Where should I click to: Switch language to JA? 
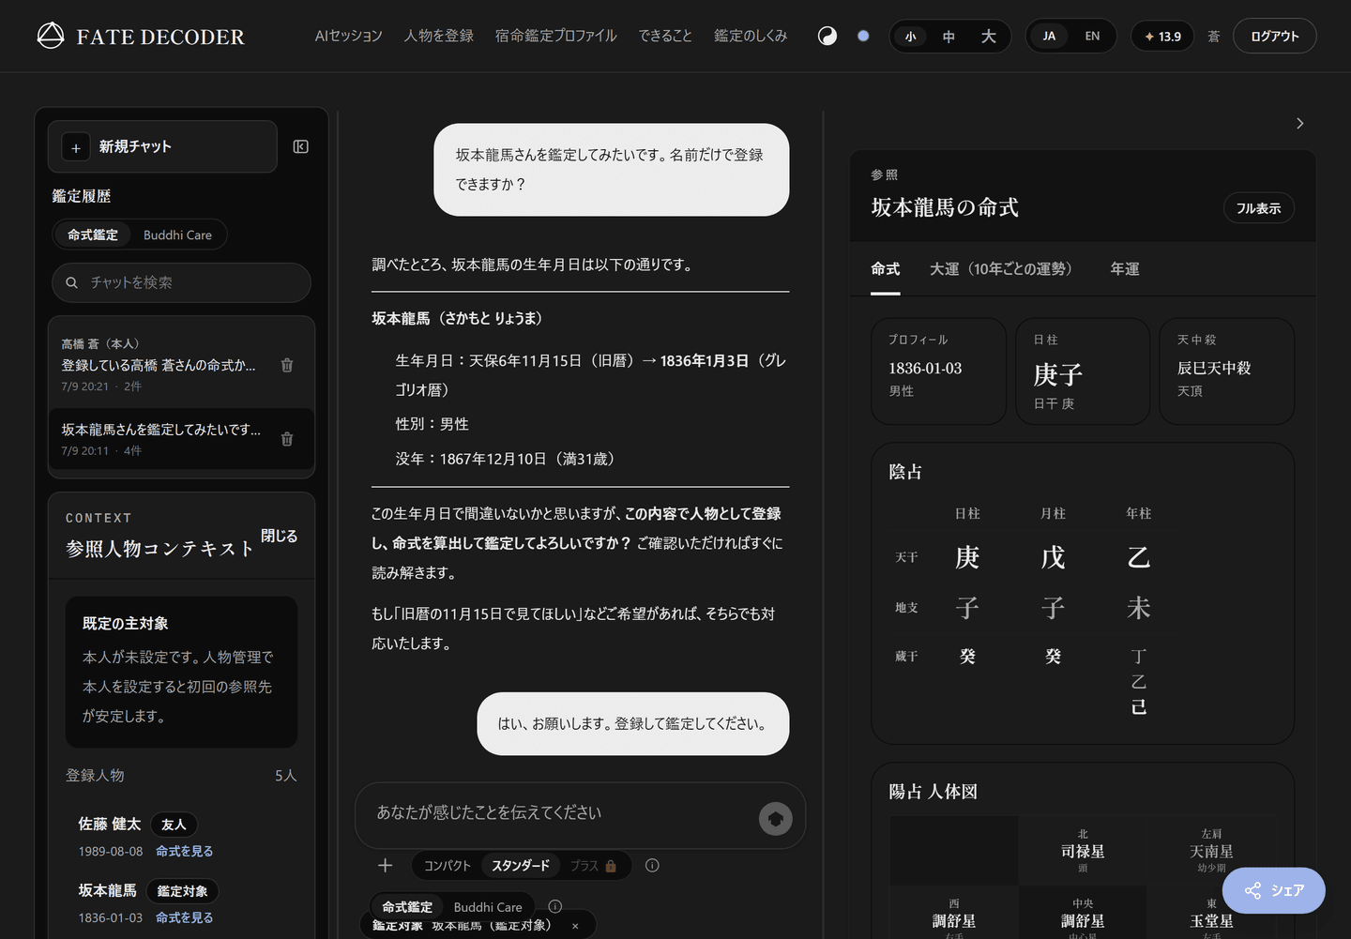pos(1049,37)
